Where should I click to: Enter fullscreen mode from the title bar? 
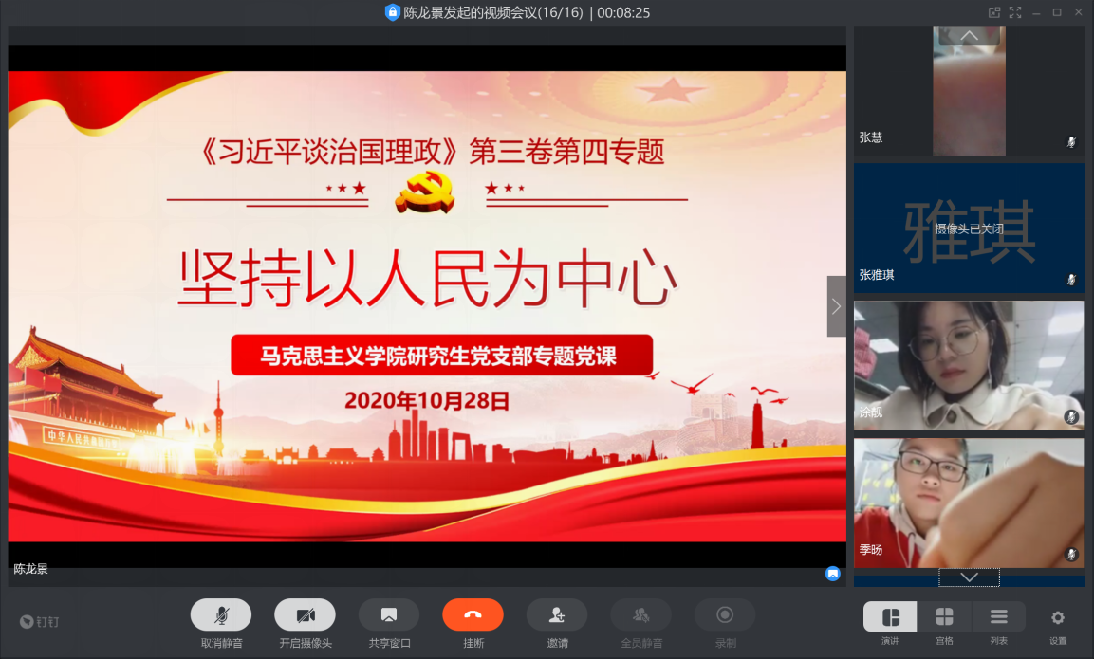[x=1015, y=12]
